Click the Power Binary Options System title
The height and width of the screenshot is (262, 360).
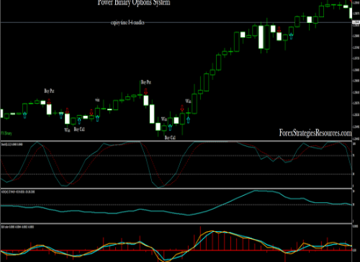[134, 3]
